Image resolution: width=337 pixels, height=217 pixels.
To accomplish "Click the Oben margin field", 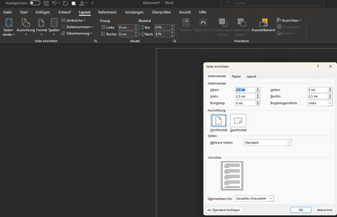I will (x=245, y=90).
